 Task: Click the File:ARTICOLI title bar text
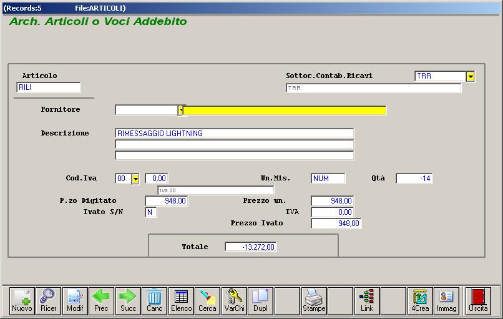[100, 8]
